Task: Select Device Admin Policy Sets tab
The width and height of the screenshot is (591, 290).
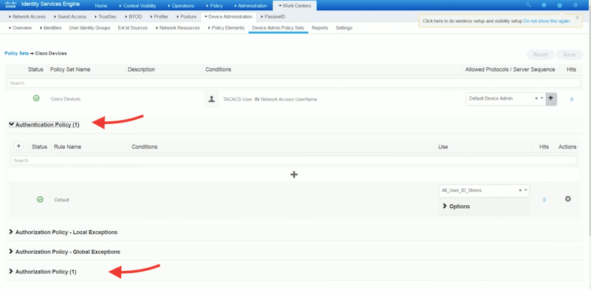Action: (279, 28)
